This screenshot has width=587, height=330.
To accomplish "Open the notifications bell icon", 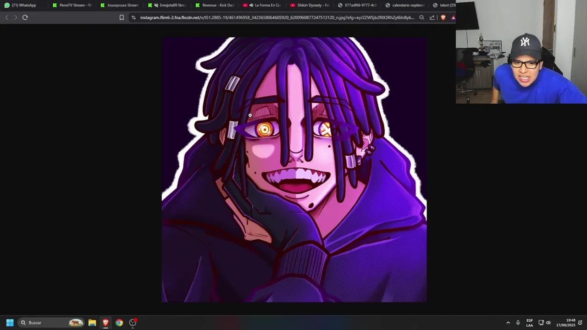I will [580, 323].
